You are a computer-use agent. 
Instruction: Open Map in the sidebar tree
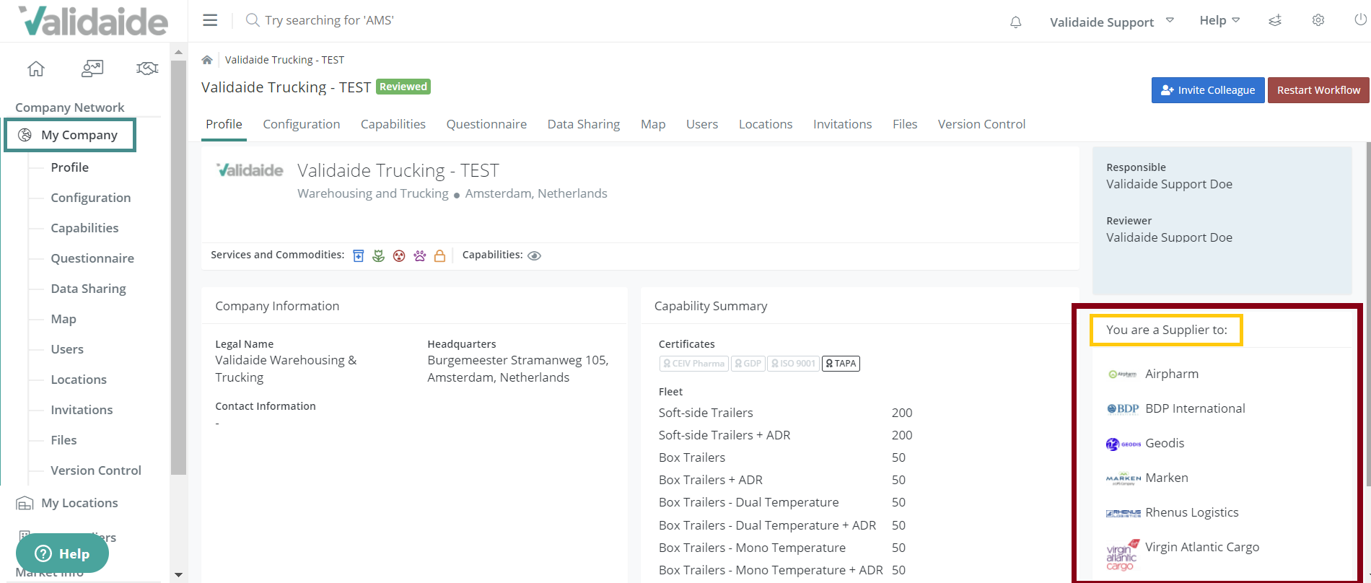pos(63,319)
